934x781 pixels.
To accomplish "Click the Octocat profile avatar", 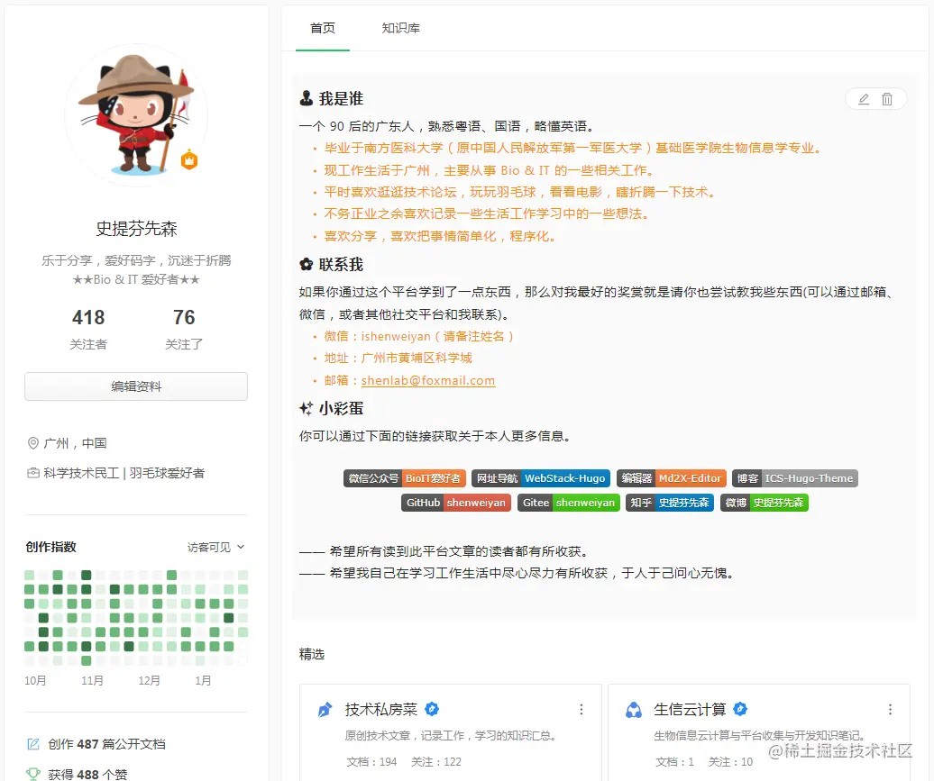I will 136,115.
